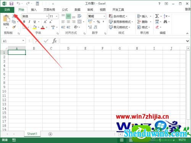Expand the formula bar
This screenshot has width=191, height=143.
pos(188,41)
